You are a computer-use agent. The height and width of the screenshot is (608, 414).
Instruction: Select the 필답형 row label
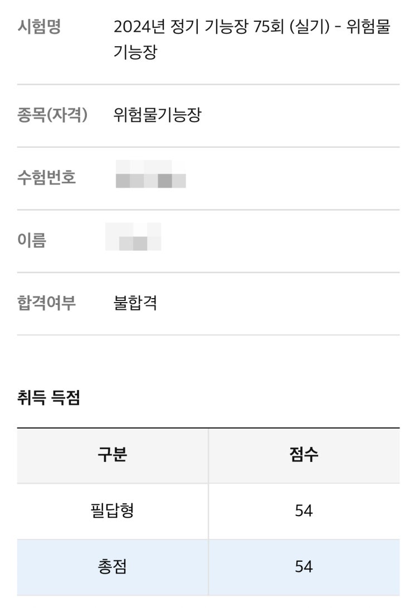coord(113,510)
